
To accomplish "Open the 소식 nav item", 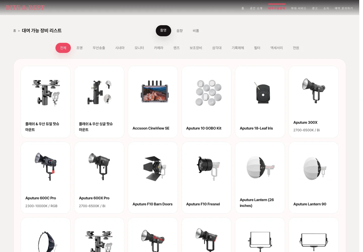I will click(326, 8).
